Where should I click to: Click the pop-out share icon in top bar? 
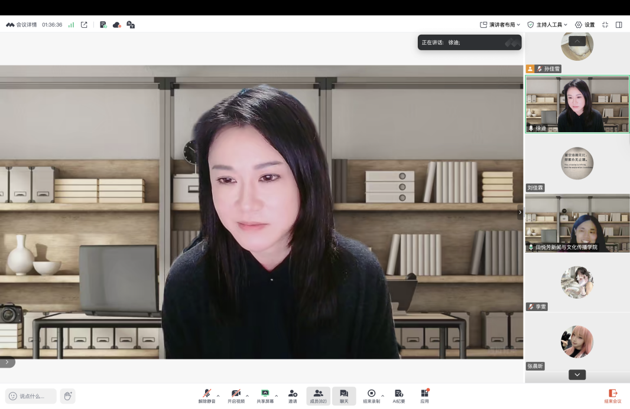(84, 25)
